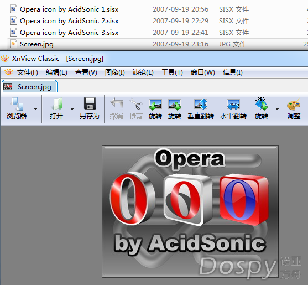Open the File (文件) menu
This screenshot has width=308, height=285.
[x=27, y=72]
